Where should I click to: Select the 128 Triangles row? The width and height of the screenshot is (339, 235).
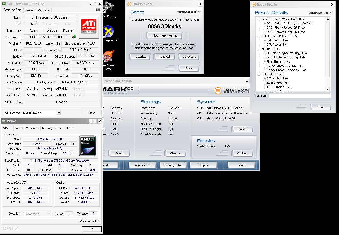point(279,87)
